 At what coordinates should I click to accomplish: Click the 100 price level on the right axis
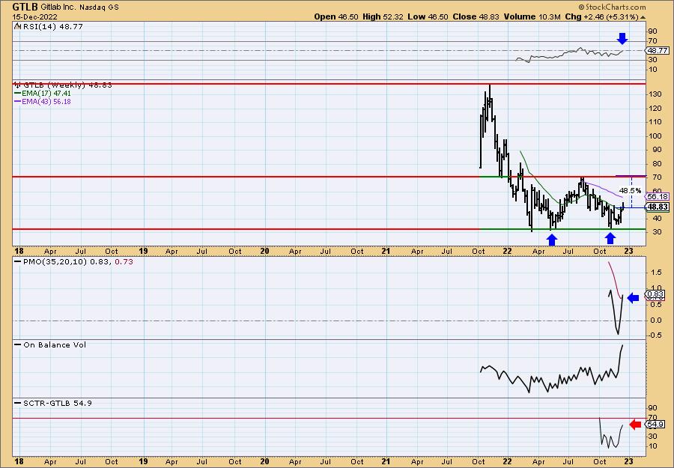tap(655, 136)
